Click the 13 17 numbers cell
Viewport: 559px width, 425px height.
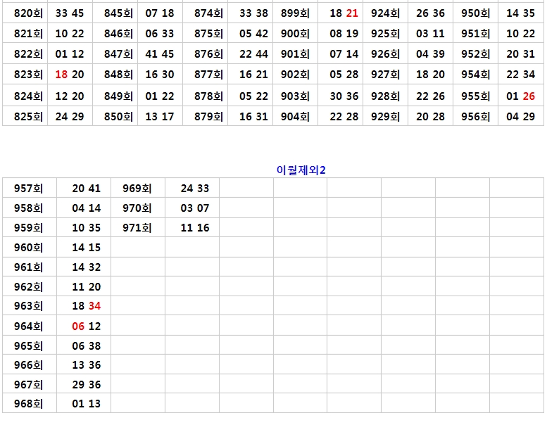click(x=160, y=117)
